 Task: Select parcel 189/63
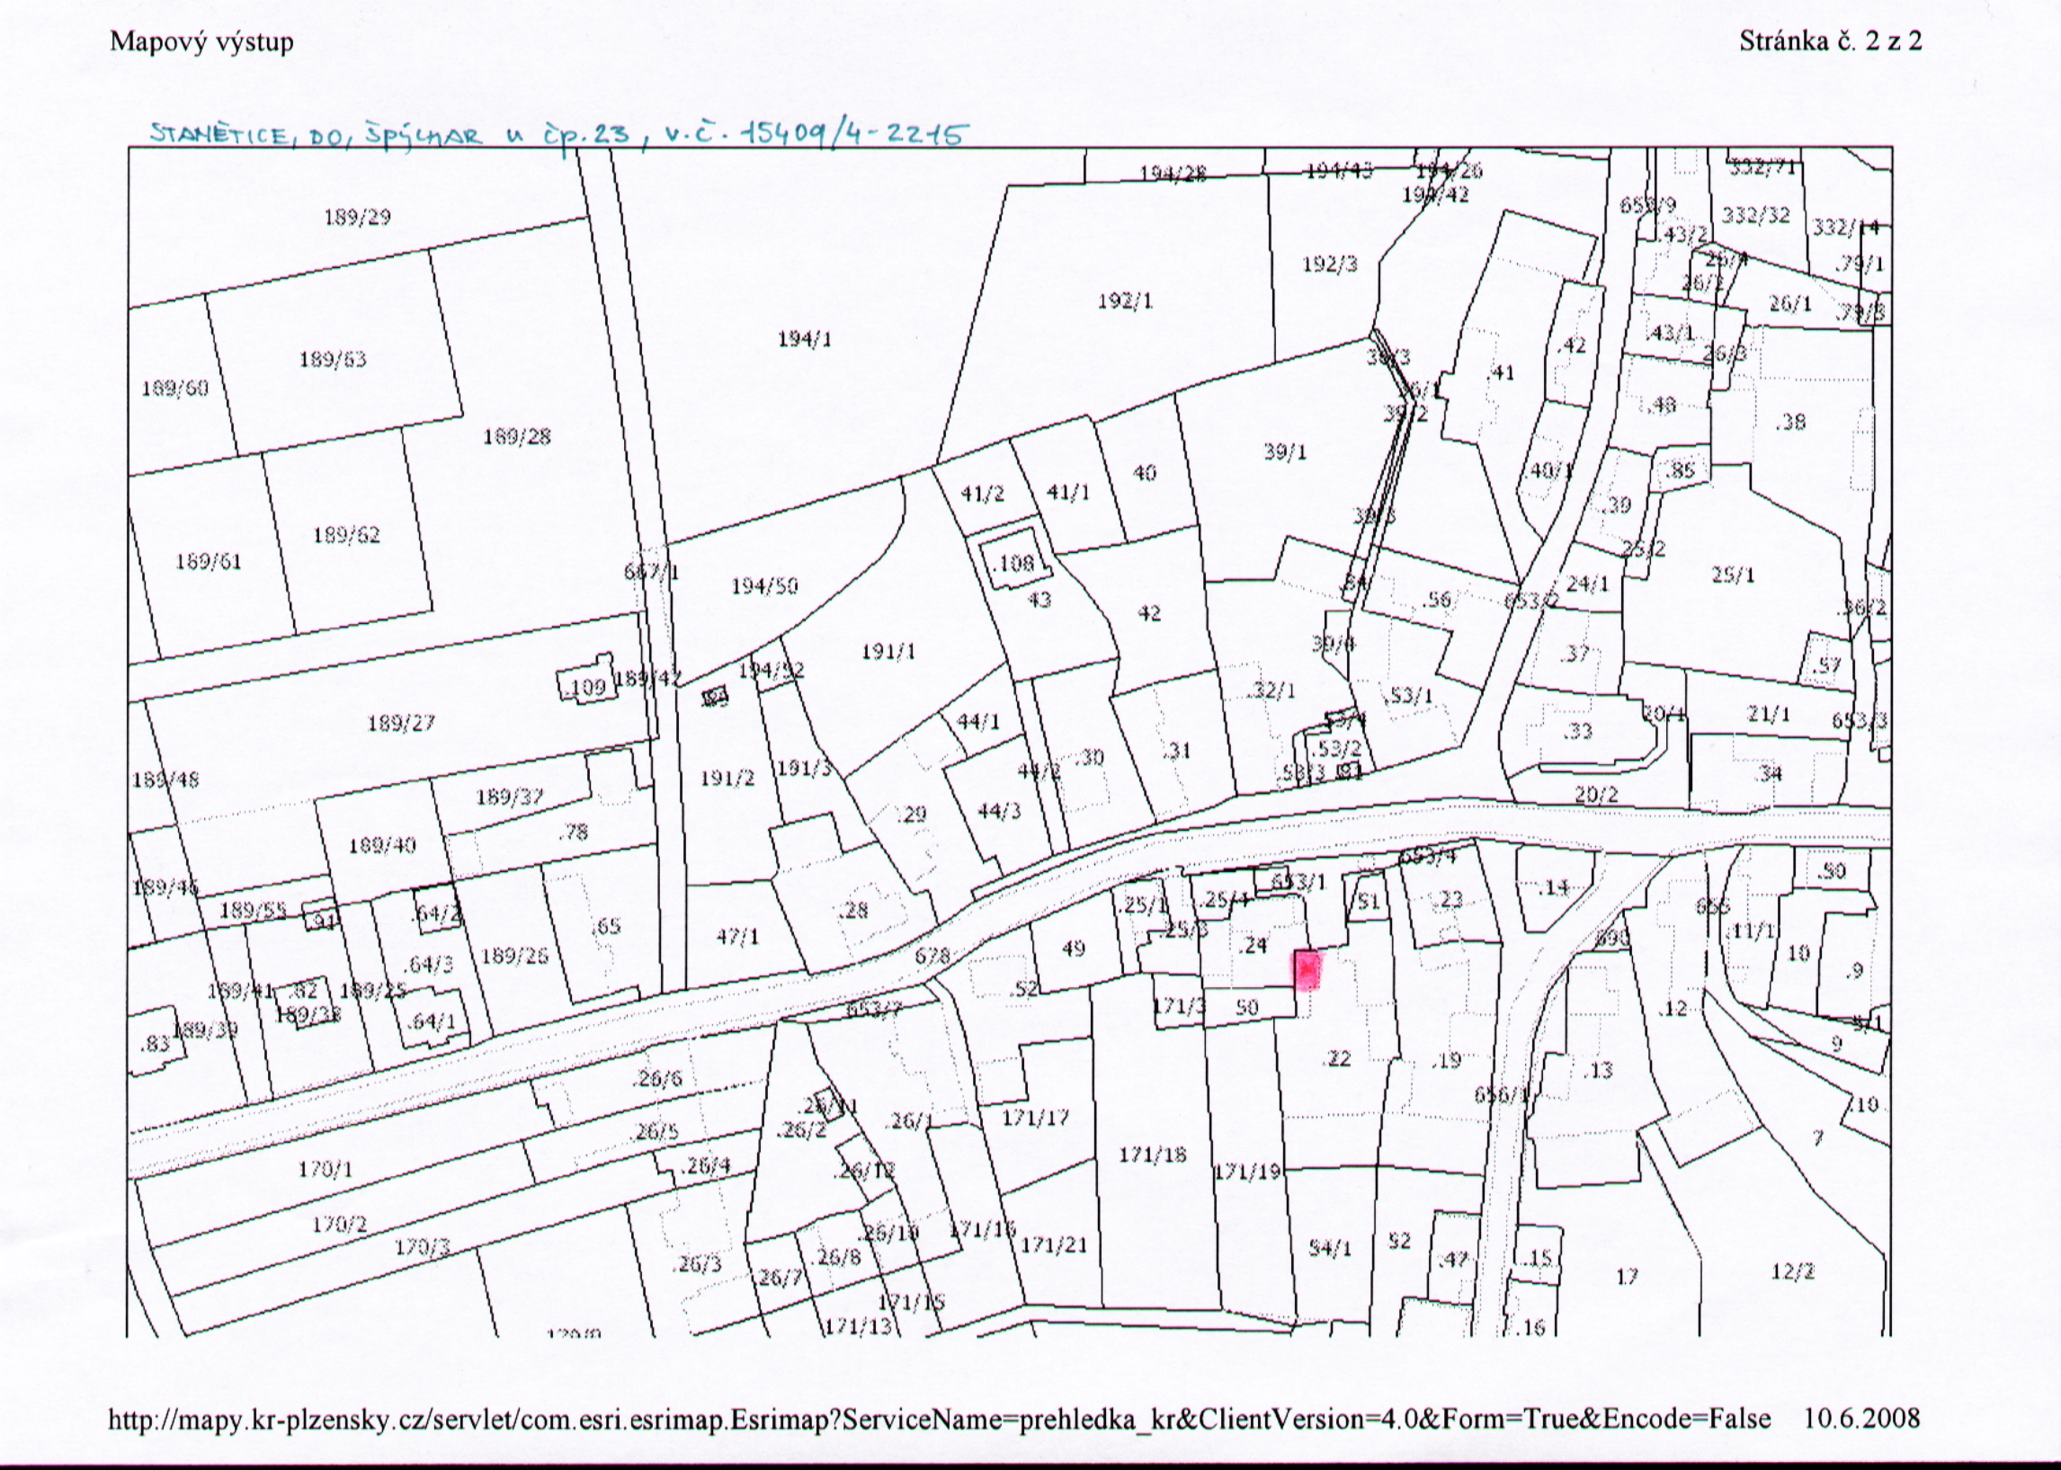click(x=333, y=360)
